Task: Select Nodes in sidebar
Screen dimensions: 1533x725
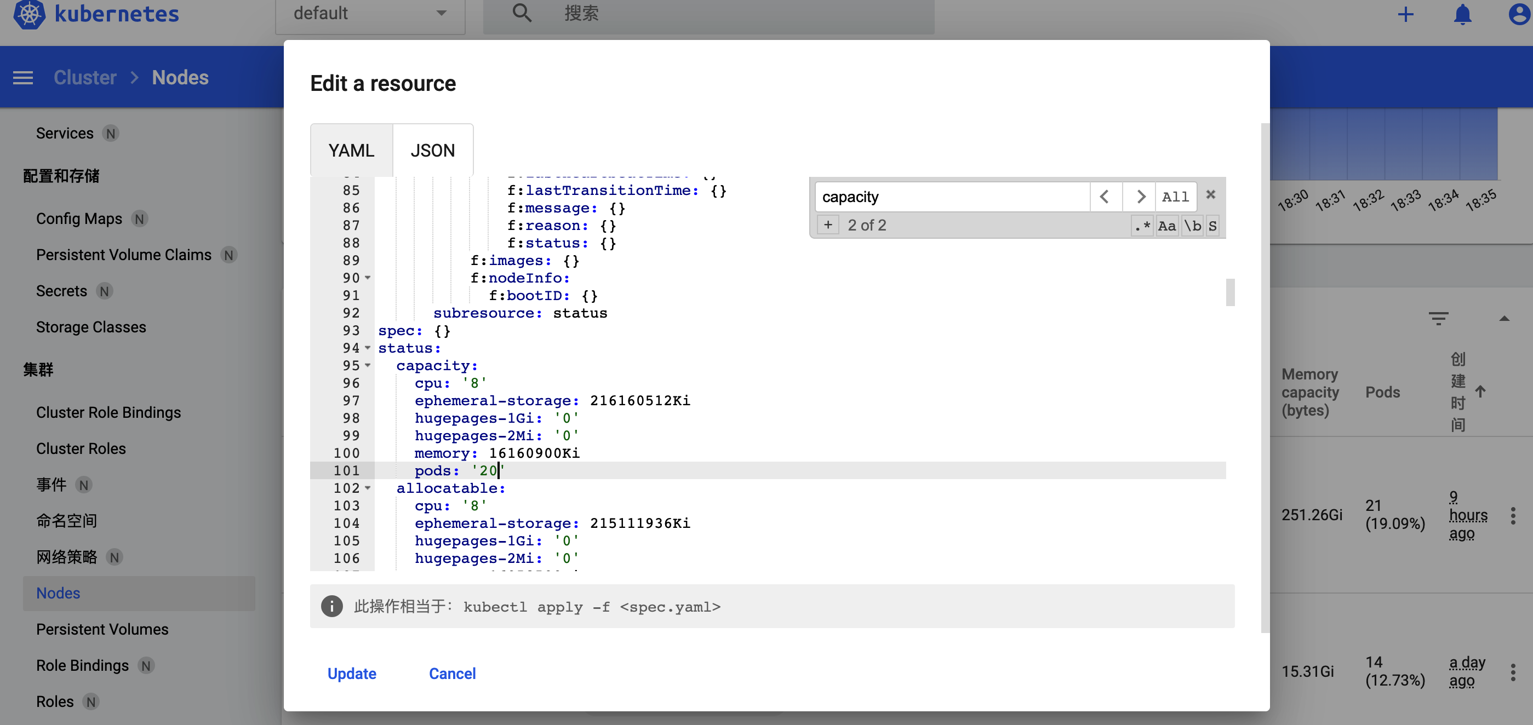Action: [x=139, y=593]
